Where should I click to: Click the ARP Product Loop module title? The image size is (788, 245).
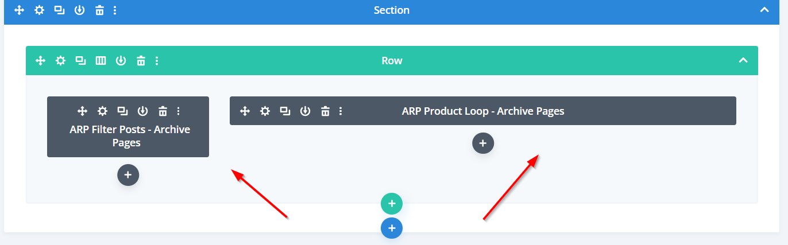point(483,111)
